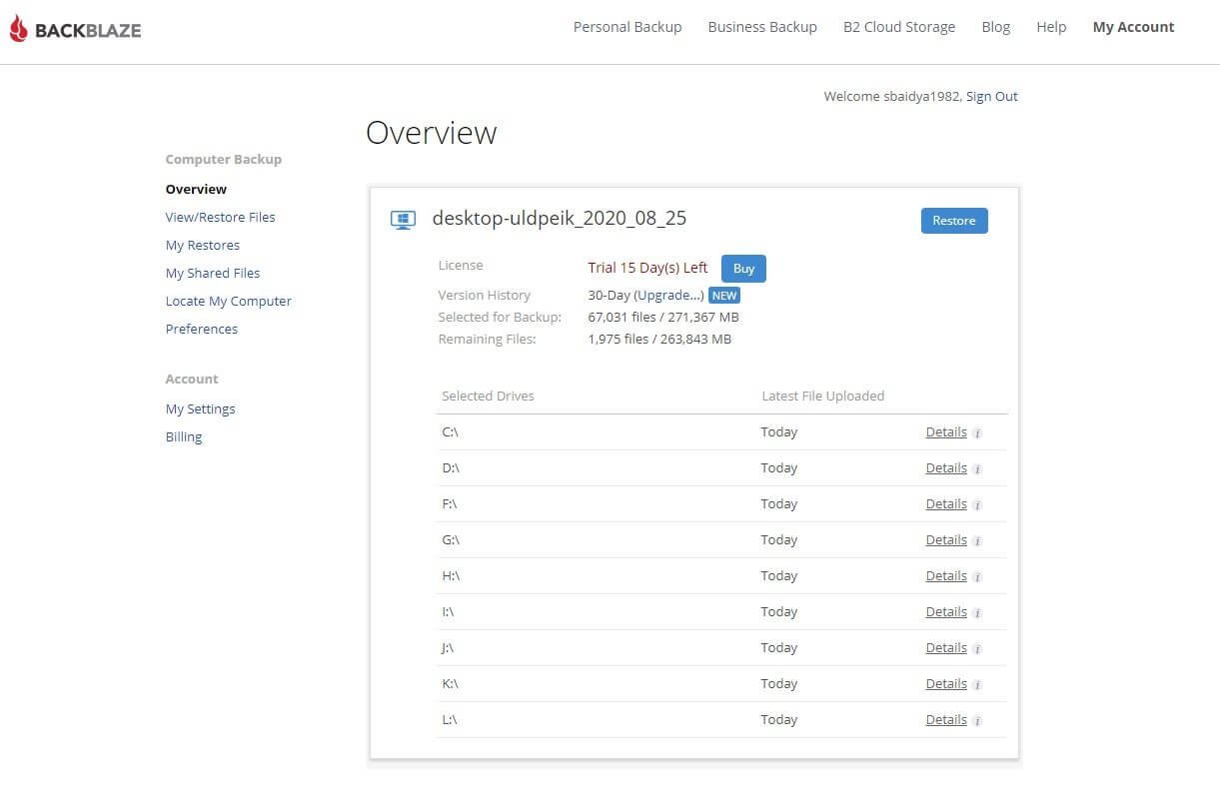Viewport: 1220px width, 807px height.
Task: Click the NEW badge beside Version History
Action: point(724,296)
